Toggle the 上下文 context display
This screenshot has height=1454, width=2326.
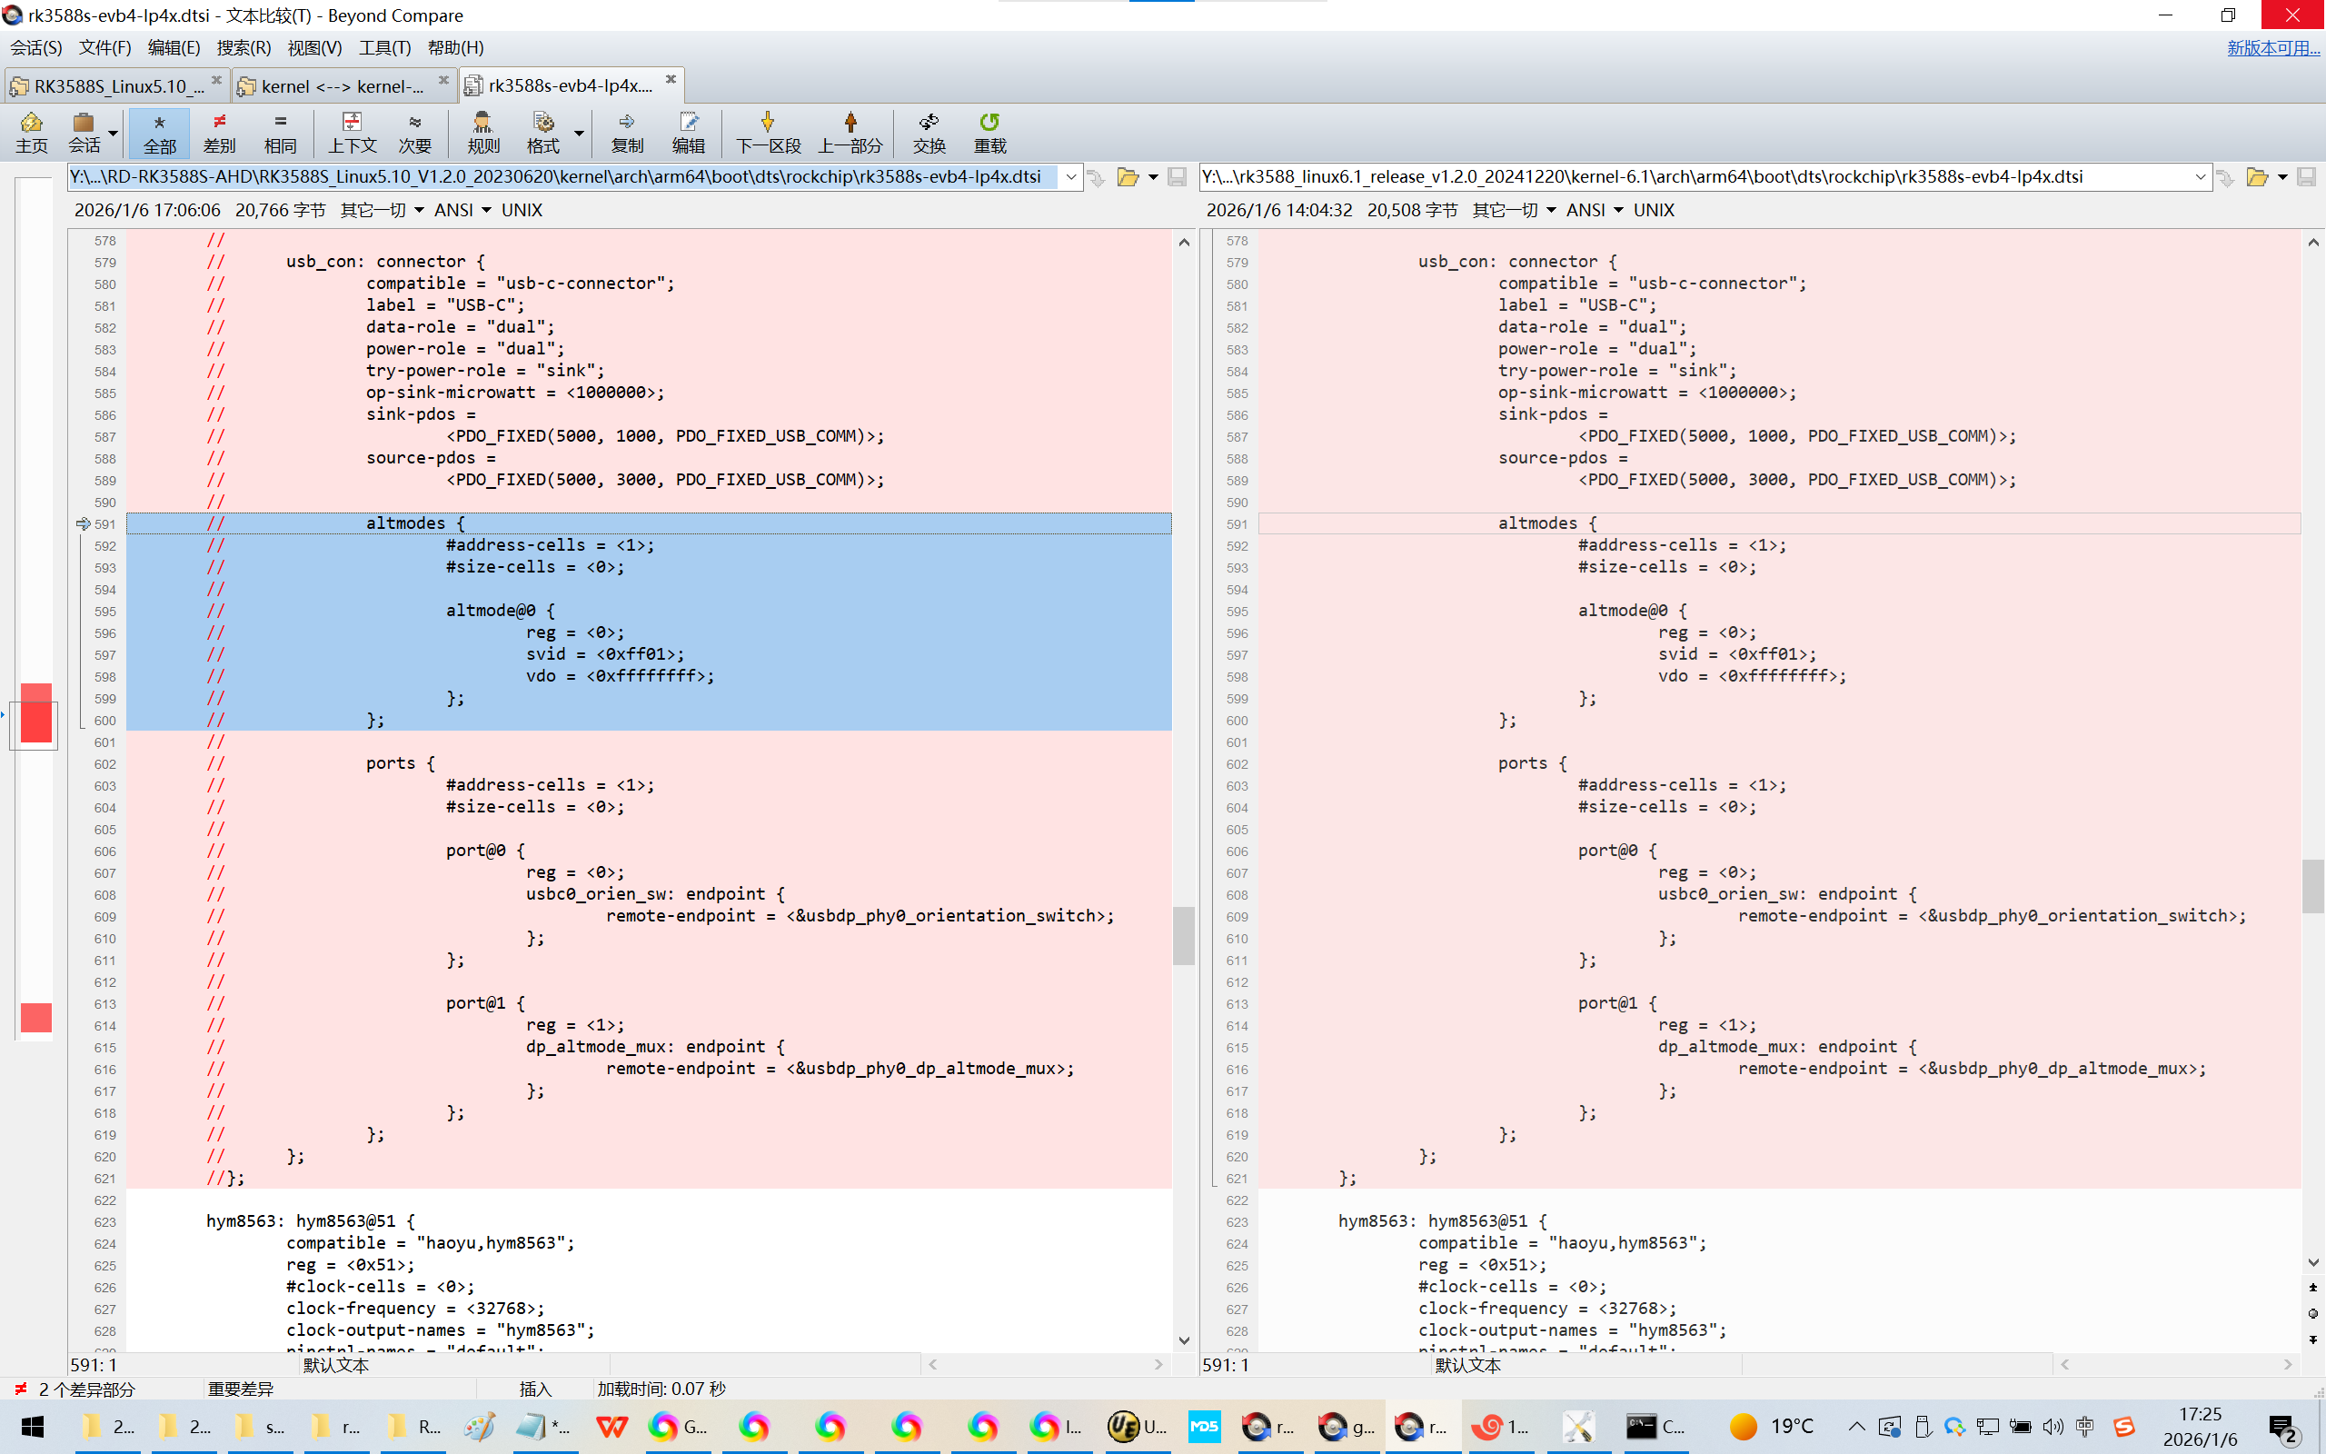(352, 133)
